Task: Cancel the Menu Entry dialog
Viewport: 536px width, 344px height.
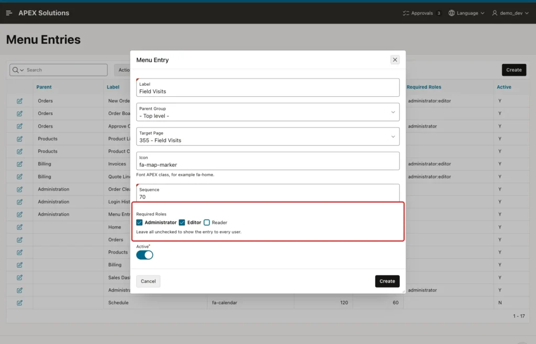Action: (148, 281)
